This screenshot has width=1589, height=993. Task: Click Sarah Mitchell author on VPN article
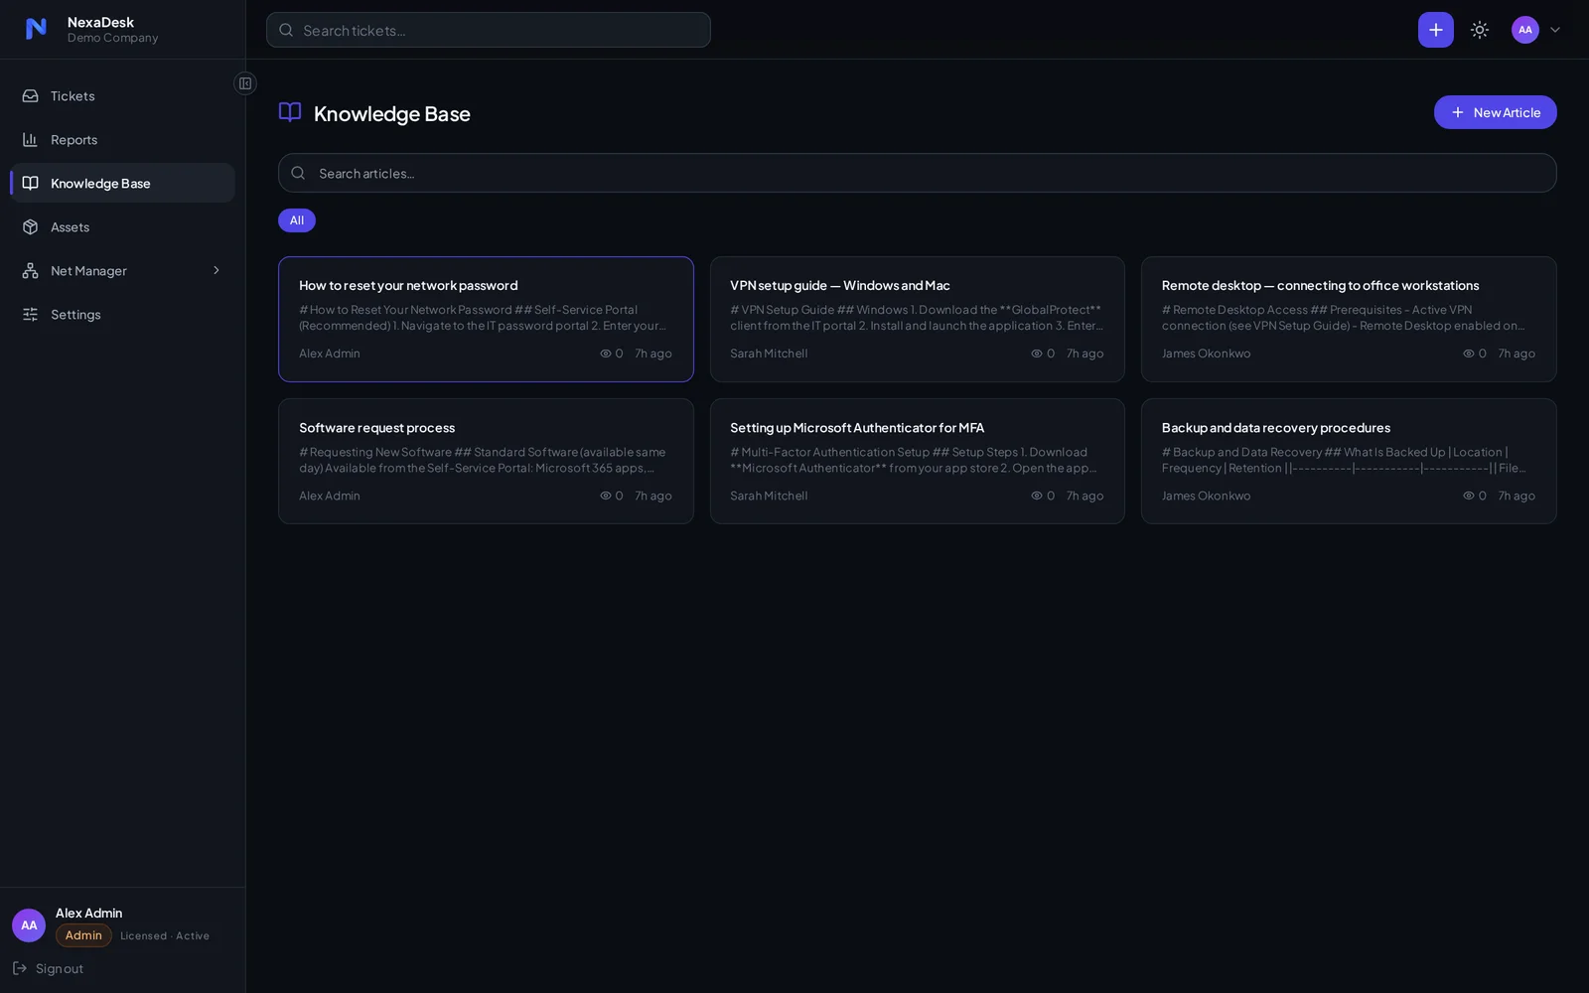769,354
